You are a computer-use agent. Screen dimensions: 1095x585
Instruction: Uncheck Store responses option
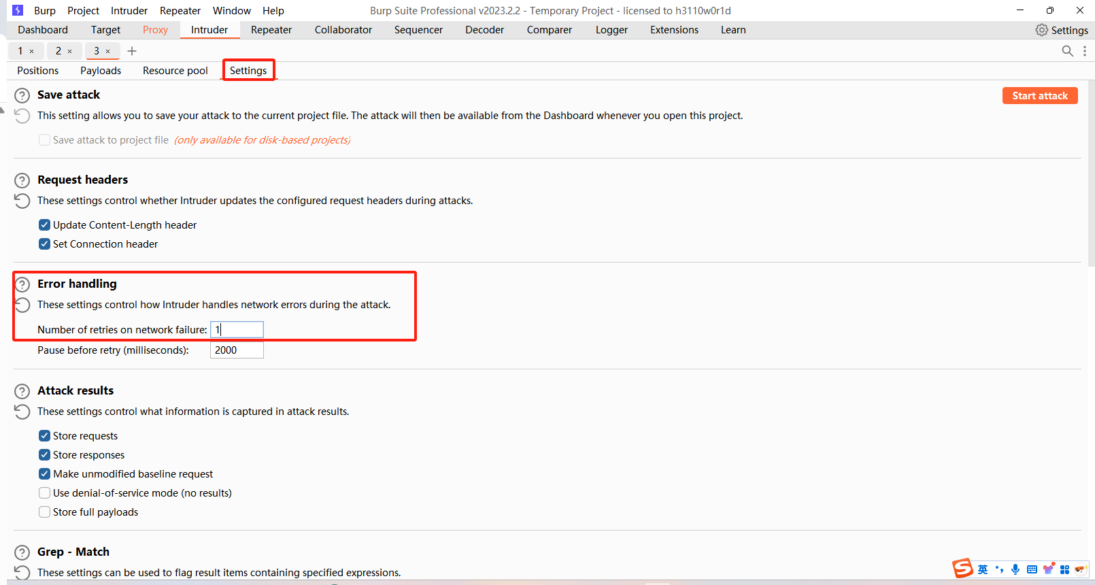(x=45, y=455)
